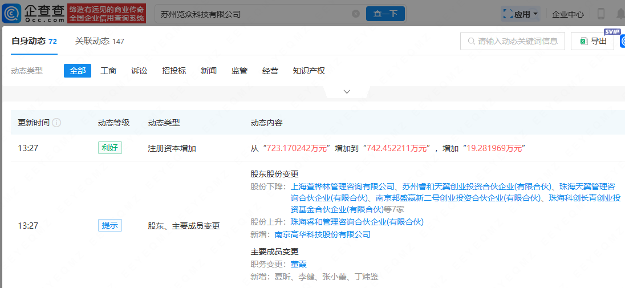Image resolution: width=625 pixels, height=288 pixels.
Task: Switch to the 关联动态 tab
Action: coord(100,41)
